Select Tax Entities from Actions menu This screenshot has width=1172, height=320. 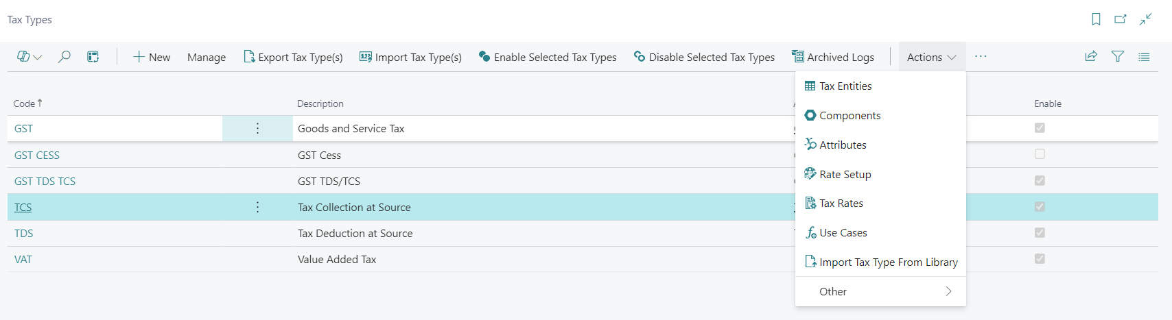845,86
